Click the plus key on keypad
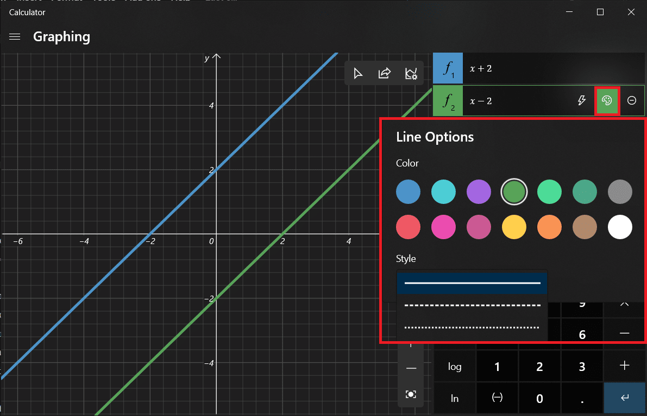Screen dimensions: 647x416 coord(624,366)
